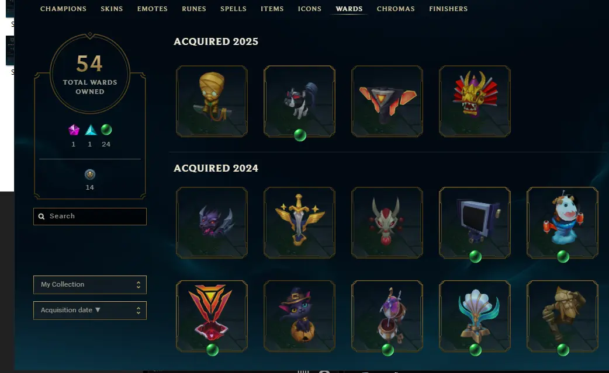609x373 pixels.
Task: Select the black and white dog ward
Action: [x=299, y=101]
